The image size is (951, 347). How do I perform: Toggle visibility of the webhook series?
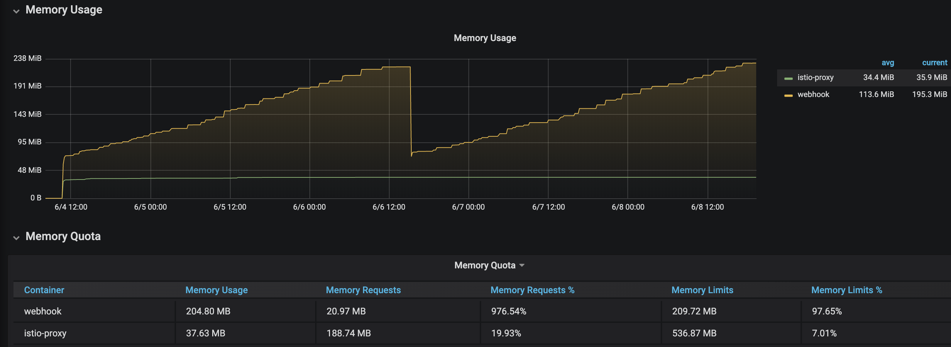(813, 94)
